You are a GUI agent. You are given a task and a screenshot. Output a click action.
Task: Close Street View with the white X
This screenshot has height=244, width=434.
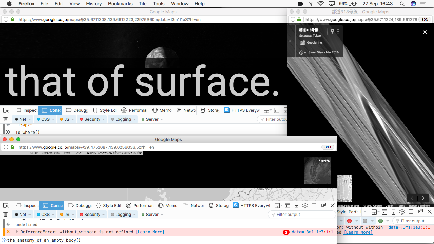pos(425,32)
